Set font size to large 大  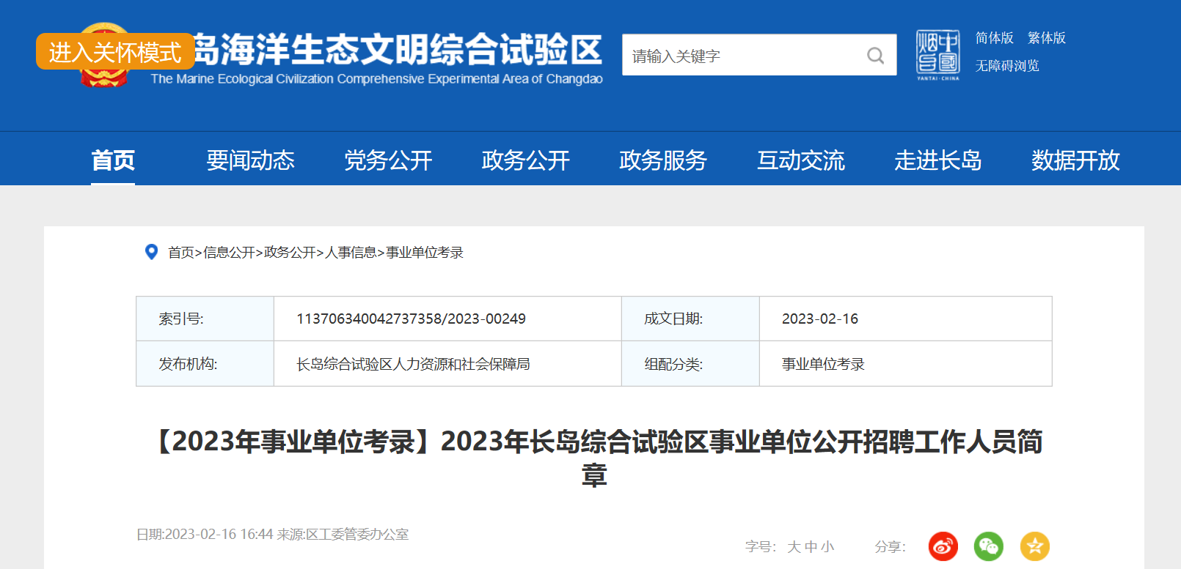point(794,547)
